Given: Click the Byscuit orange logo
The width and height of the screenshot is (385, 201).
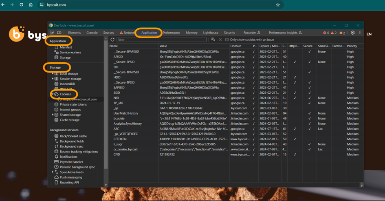Looking at the screenshot, I should click(17, 34).
